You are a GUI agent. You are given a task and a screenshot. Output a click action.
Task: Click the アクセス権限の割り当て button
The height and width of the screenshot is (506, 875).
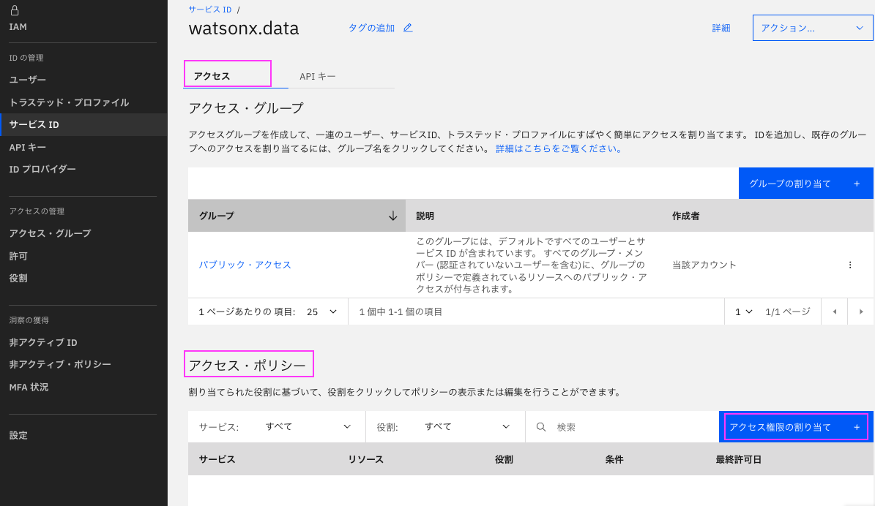click(x=796, y=427)
